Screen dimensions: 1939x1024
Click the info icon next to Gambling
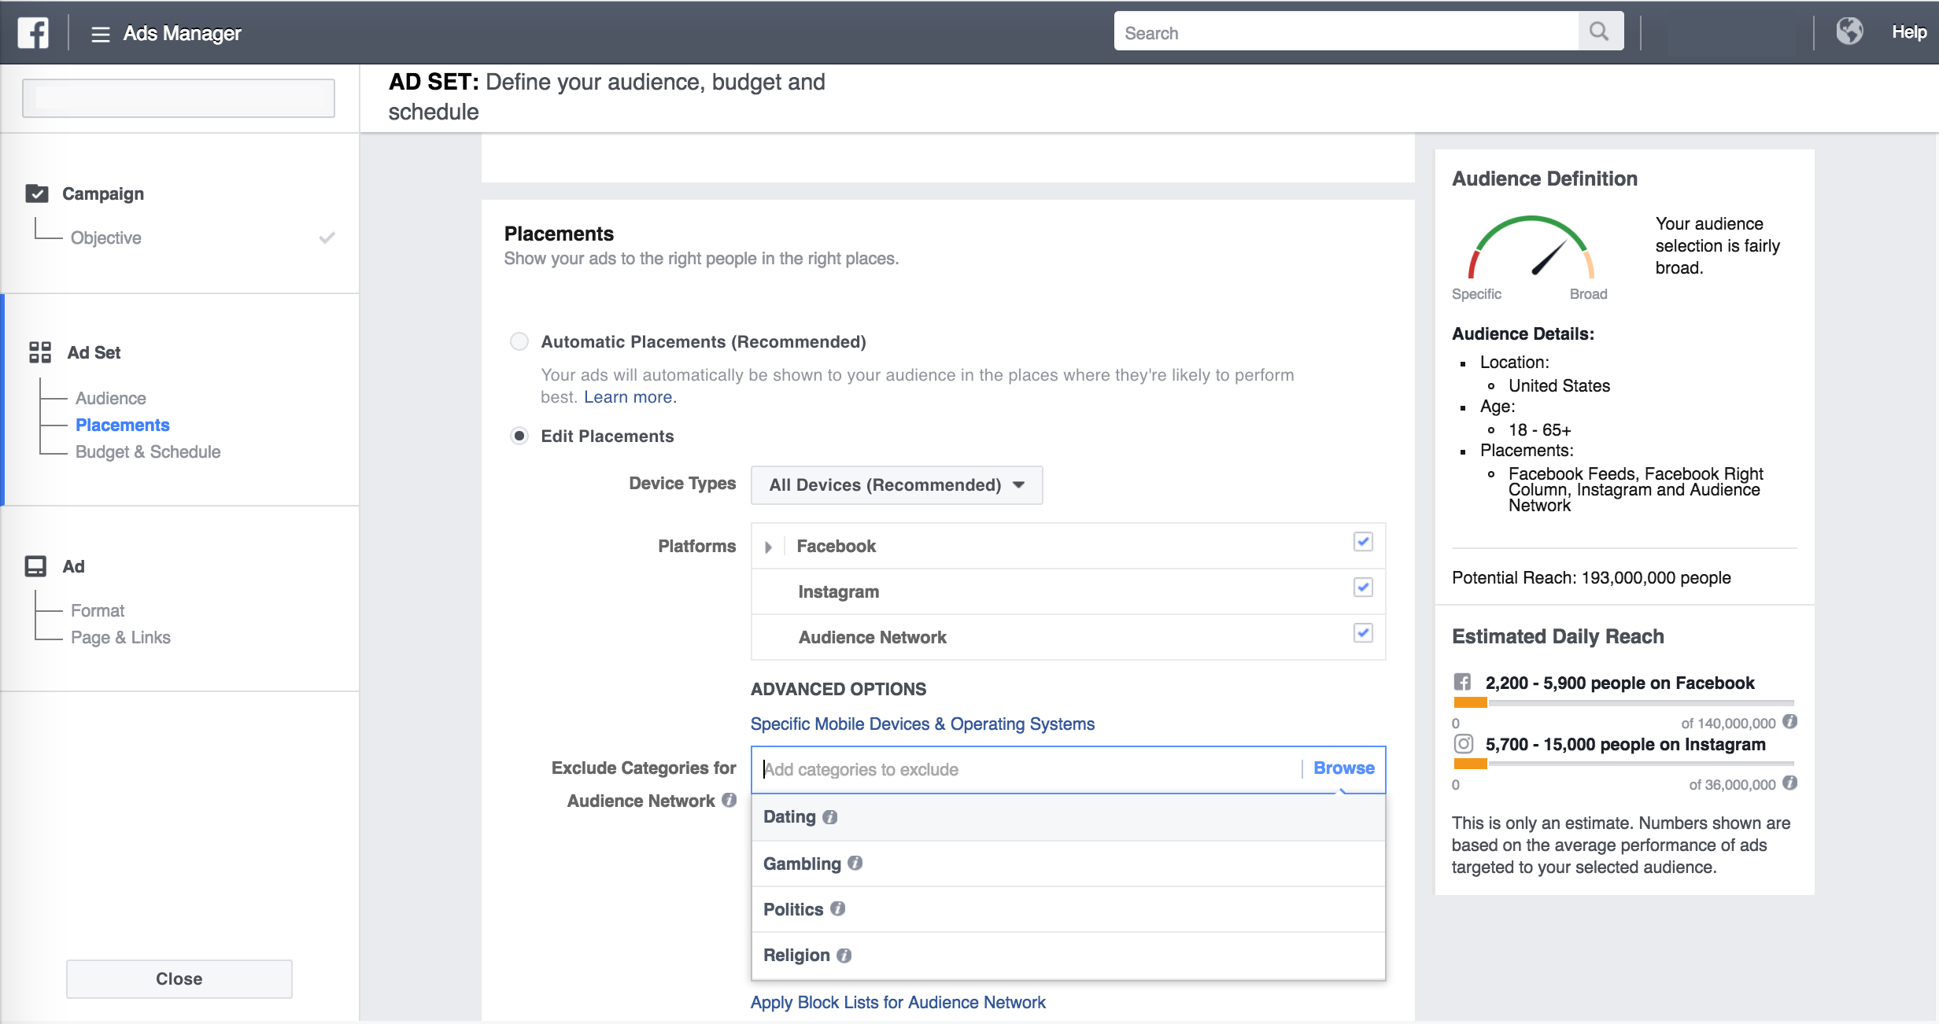[x=855, y=863]
